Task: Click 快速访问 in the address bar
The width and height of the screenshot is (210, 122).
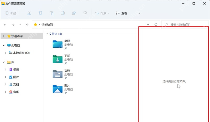Action: [47, 25]
